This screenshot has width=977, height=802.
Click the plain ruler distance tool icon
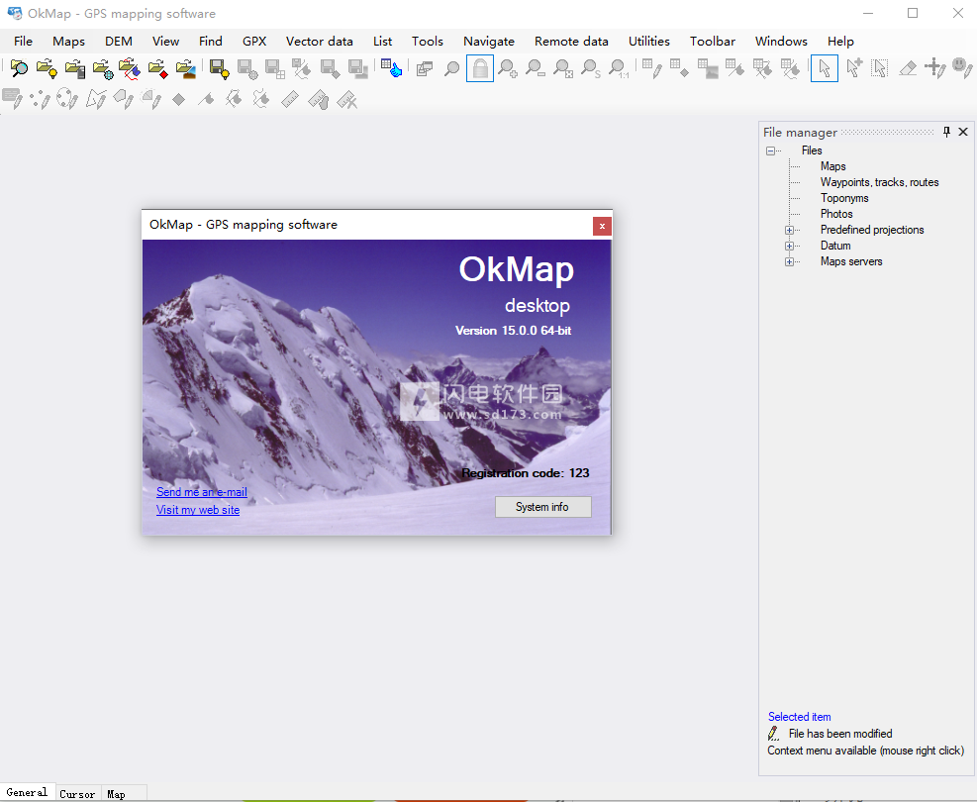[290, 99]
